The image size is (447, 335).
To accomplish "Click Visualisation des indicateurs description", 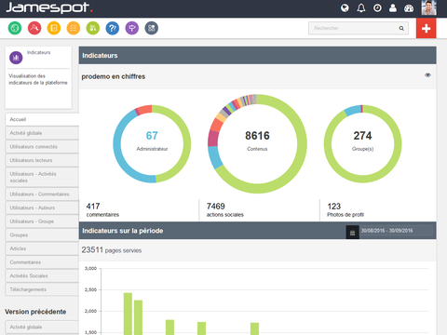I will (38, 79).
